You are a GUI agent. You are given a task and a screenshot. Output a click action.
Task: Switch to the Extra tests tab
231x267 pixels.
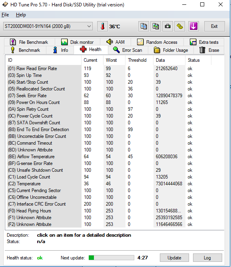(204, 42)
